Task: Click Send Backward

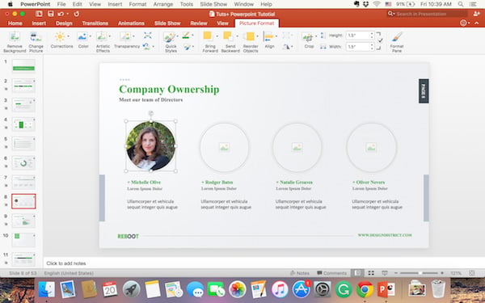Action: 230,42
